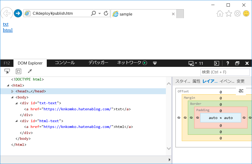Screen dimensions: 252x164
Task: Close the developer tools panel
Action: tap(247, 63)
